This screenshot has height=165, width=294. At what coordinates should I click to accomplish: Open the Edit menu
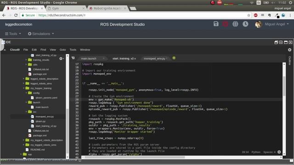click(34, 50)
